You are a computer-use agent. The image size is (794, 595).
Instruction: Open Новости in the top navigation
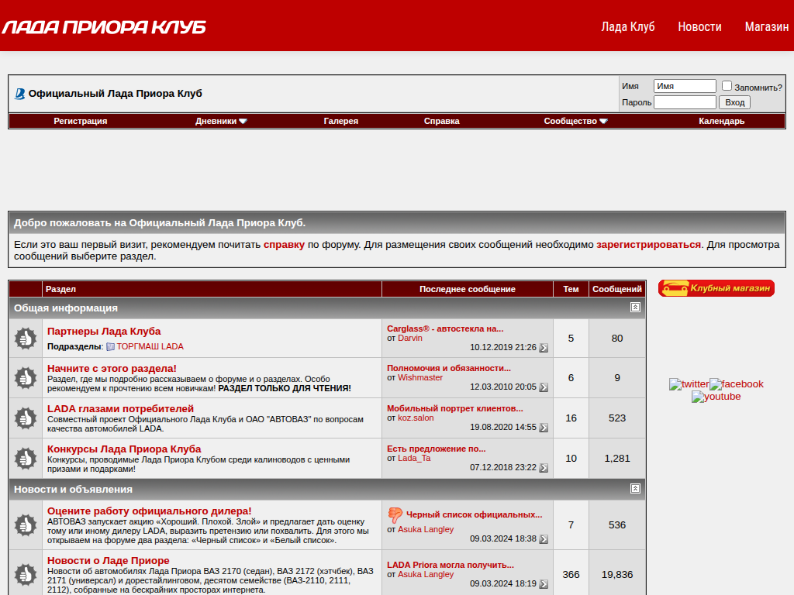pos(699,26)
